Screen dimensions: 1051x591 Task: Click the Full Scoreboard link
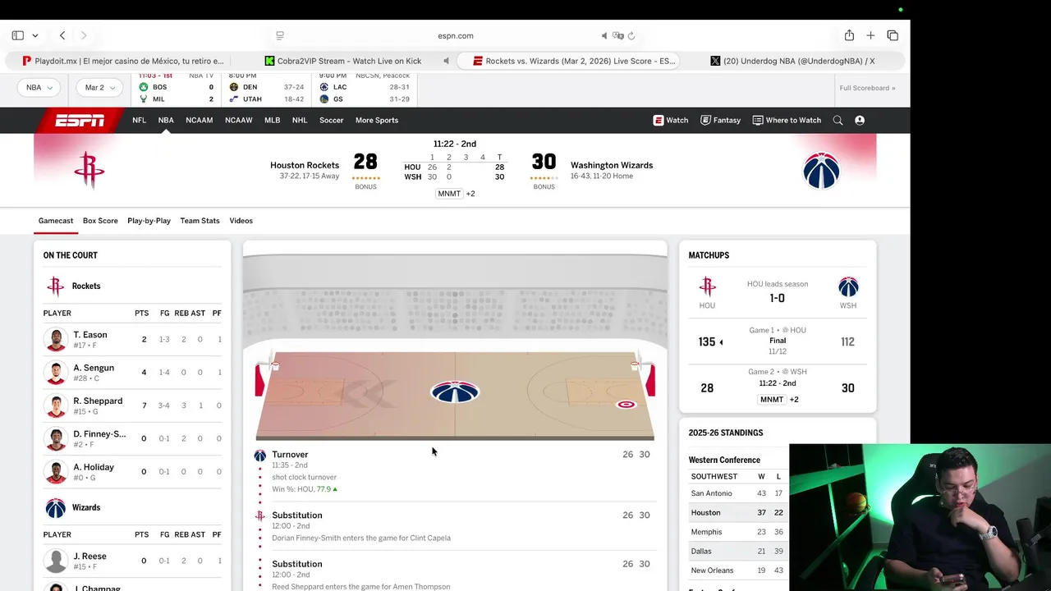click(x=867, y=88)
